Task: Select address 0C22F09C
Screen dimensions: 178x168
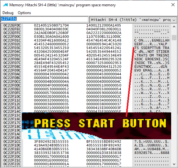Action: (12, 70)
